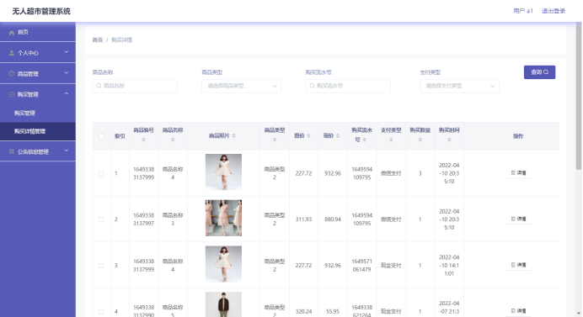The height and width of the screenshot is (317, 583).
Task: Click the product image in row 1
Action: 223,172
